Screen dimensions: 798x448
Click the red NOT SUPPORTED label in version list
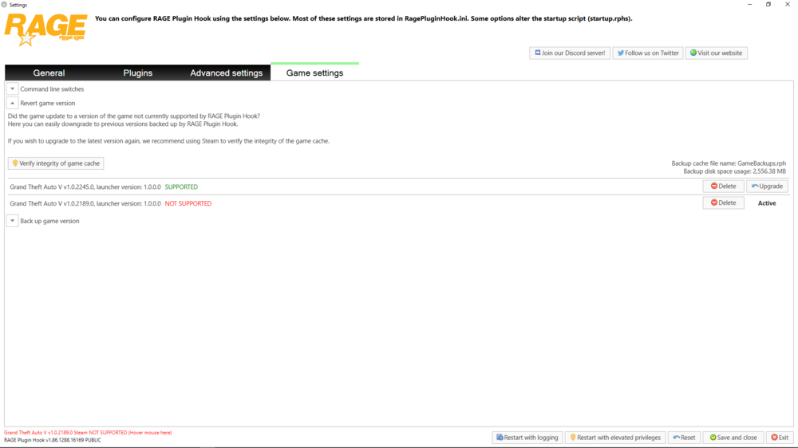[188, 203]
